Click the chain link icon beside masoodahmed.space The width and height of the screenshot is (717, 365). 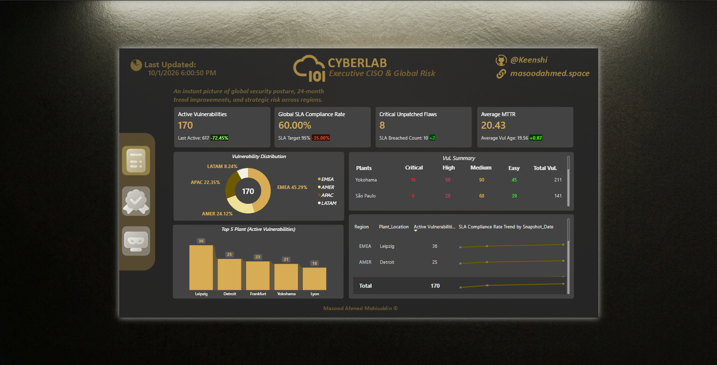(x=500, y=74)
